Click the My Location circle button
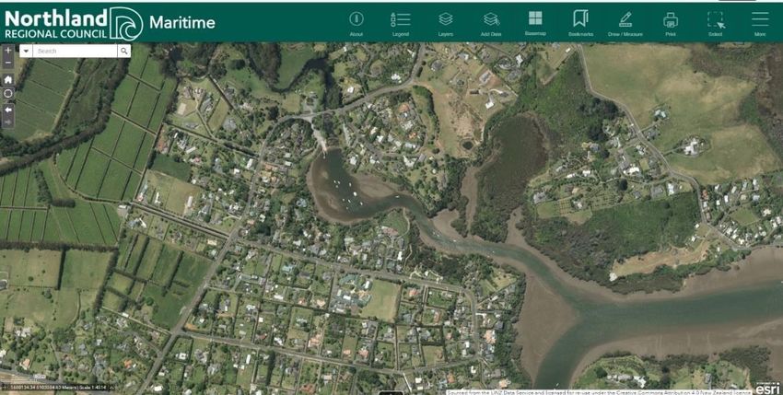 pos(8,93)
